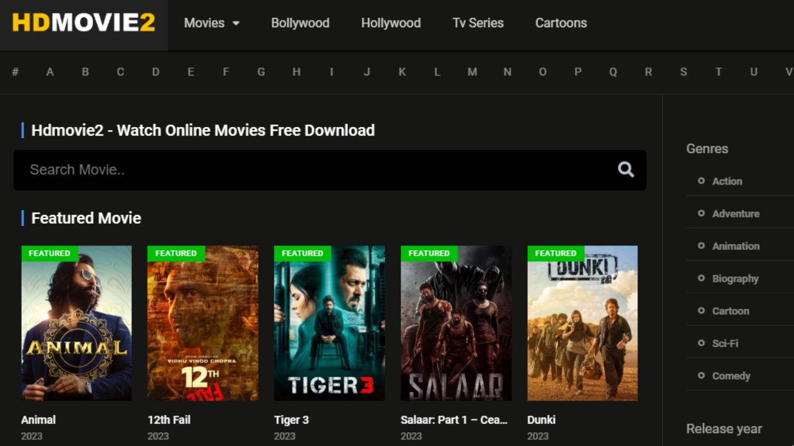The image size is (794, 446).
Task: Click the Featured Movie heading
Action: point(86,218)
